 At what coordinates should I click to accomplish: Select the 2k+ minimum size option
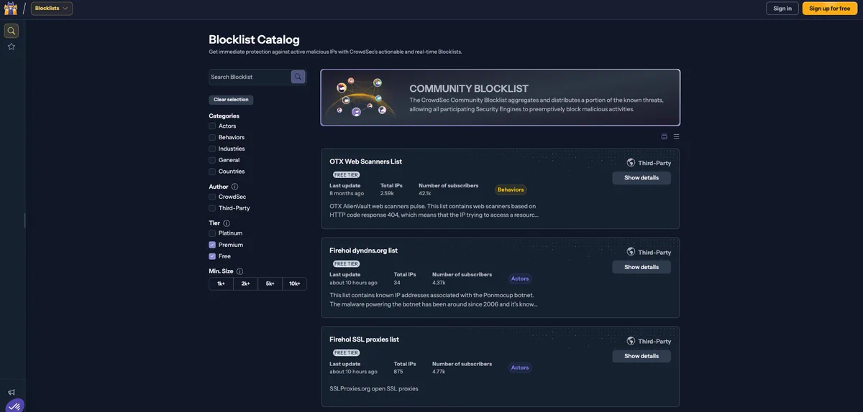click(246, 284)
